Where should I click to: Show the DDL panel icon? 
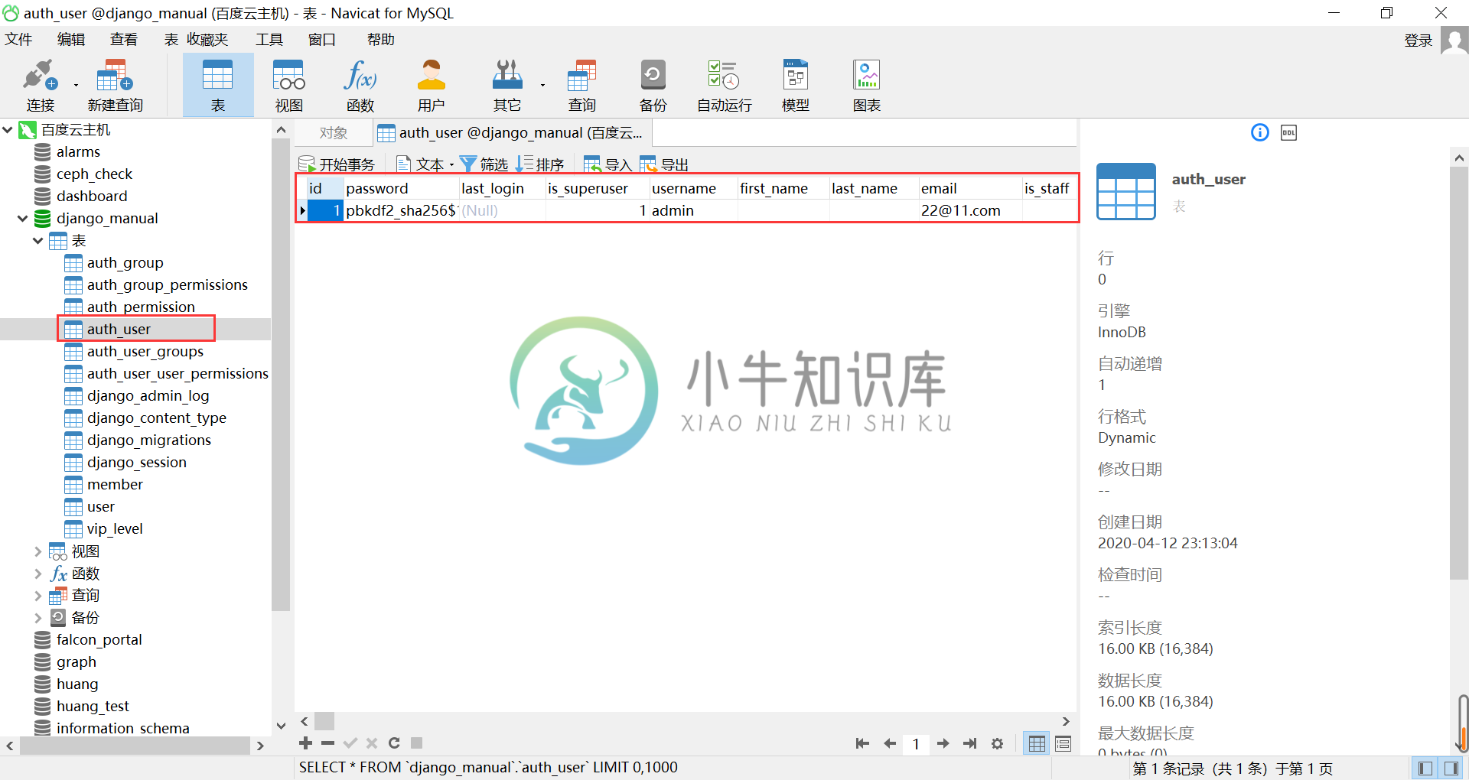[1288, 132]
